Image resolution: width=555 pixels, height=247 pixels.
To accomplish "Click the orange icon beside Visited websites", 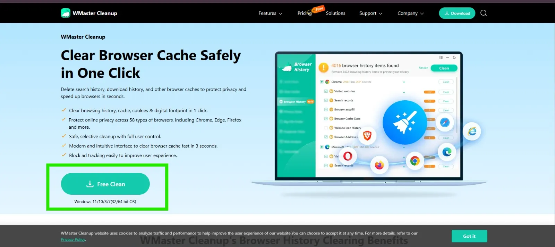I will click(331, 91).
